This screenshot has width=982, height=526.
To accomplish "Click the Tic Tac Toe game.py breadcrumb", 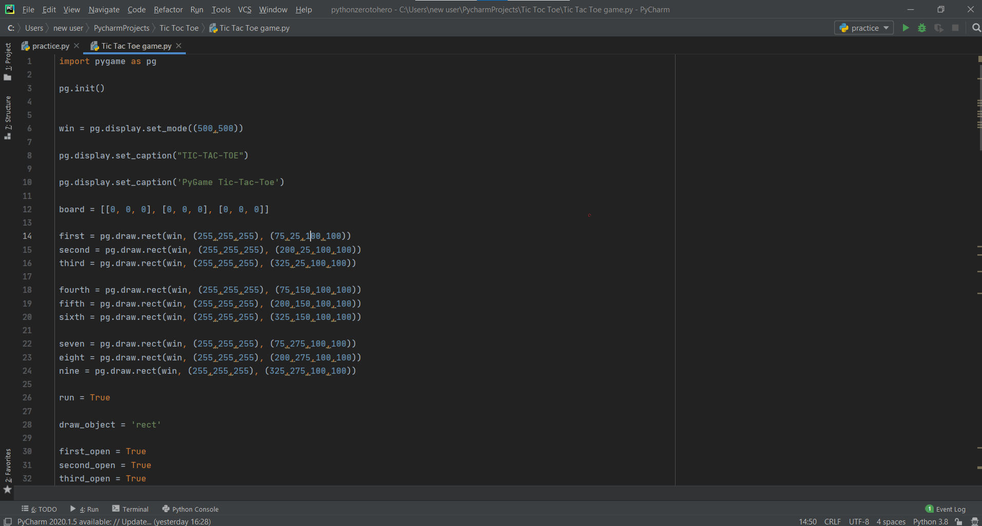I will pyautogui.click(x=249, y=28).
